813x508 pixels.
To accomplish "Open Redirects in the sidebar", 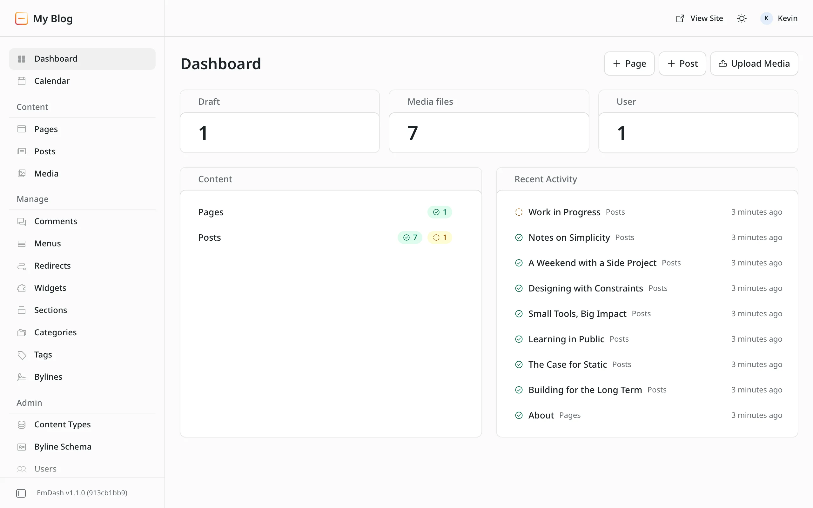I will point(82,266).
